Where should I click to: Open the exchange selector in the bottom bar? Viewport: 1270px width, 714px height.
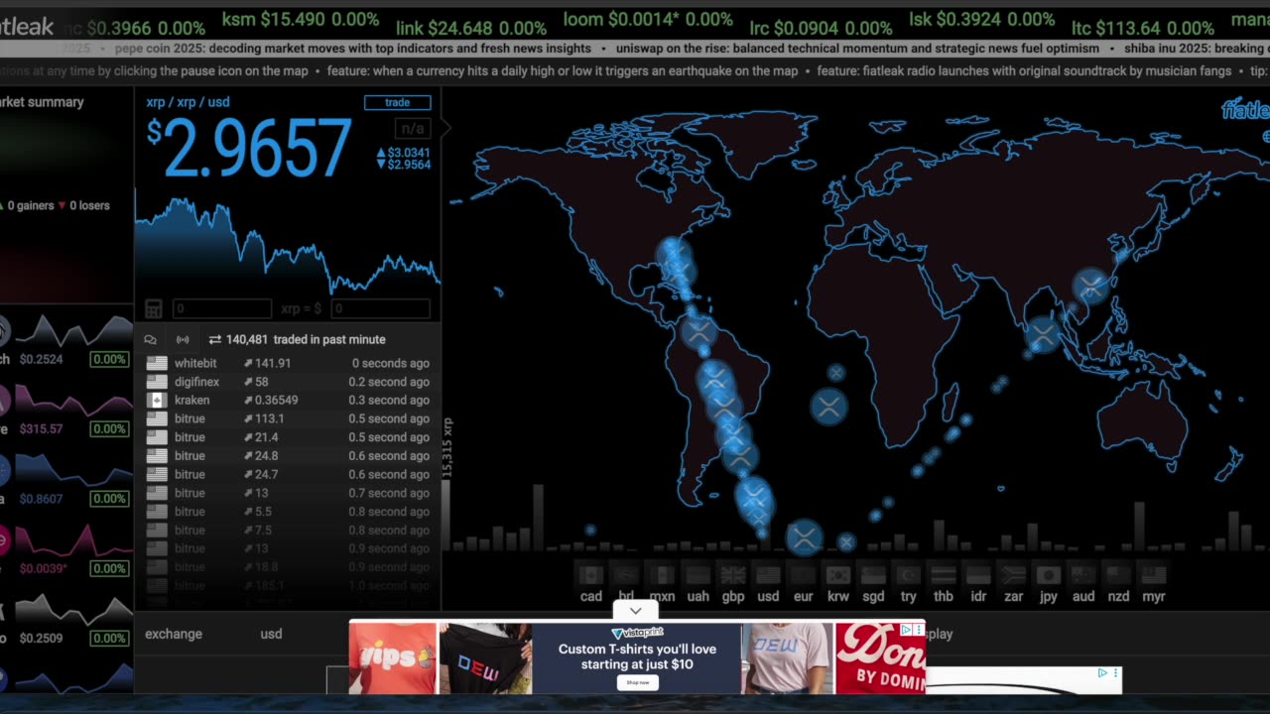tap(174, 634)
